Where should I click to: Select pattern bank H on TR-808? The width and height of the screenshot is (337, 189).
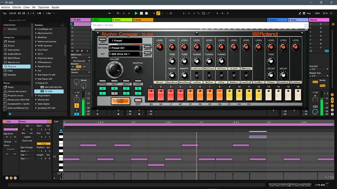138,93
